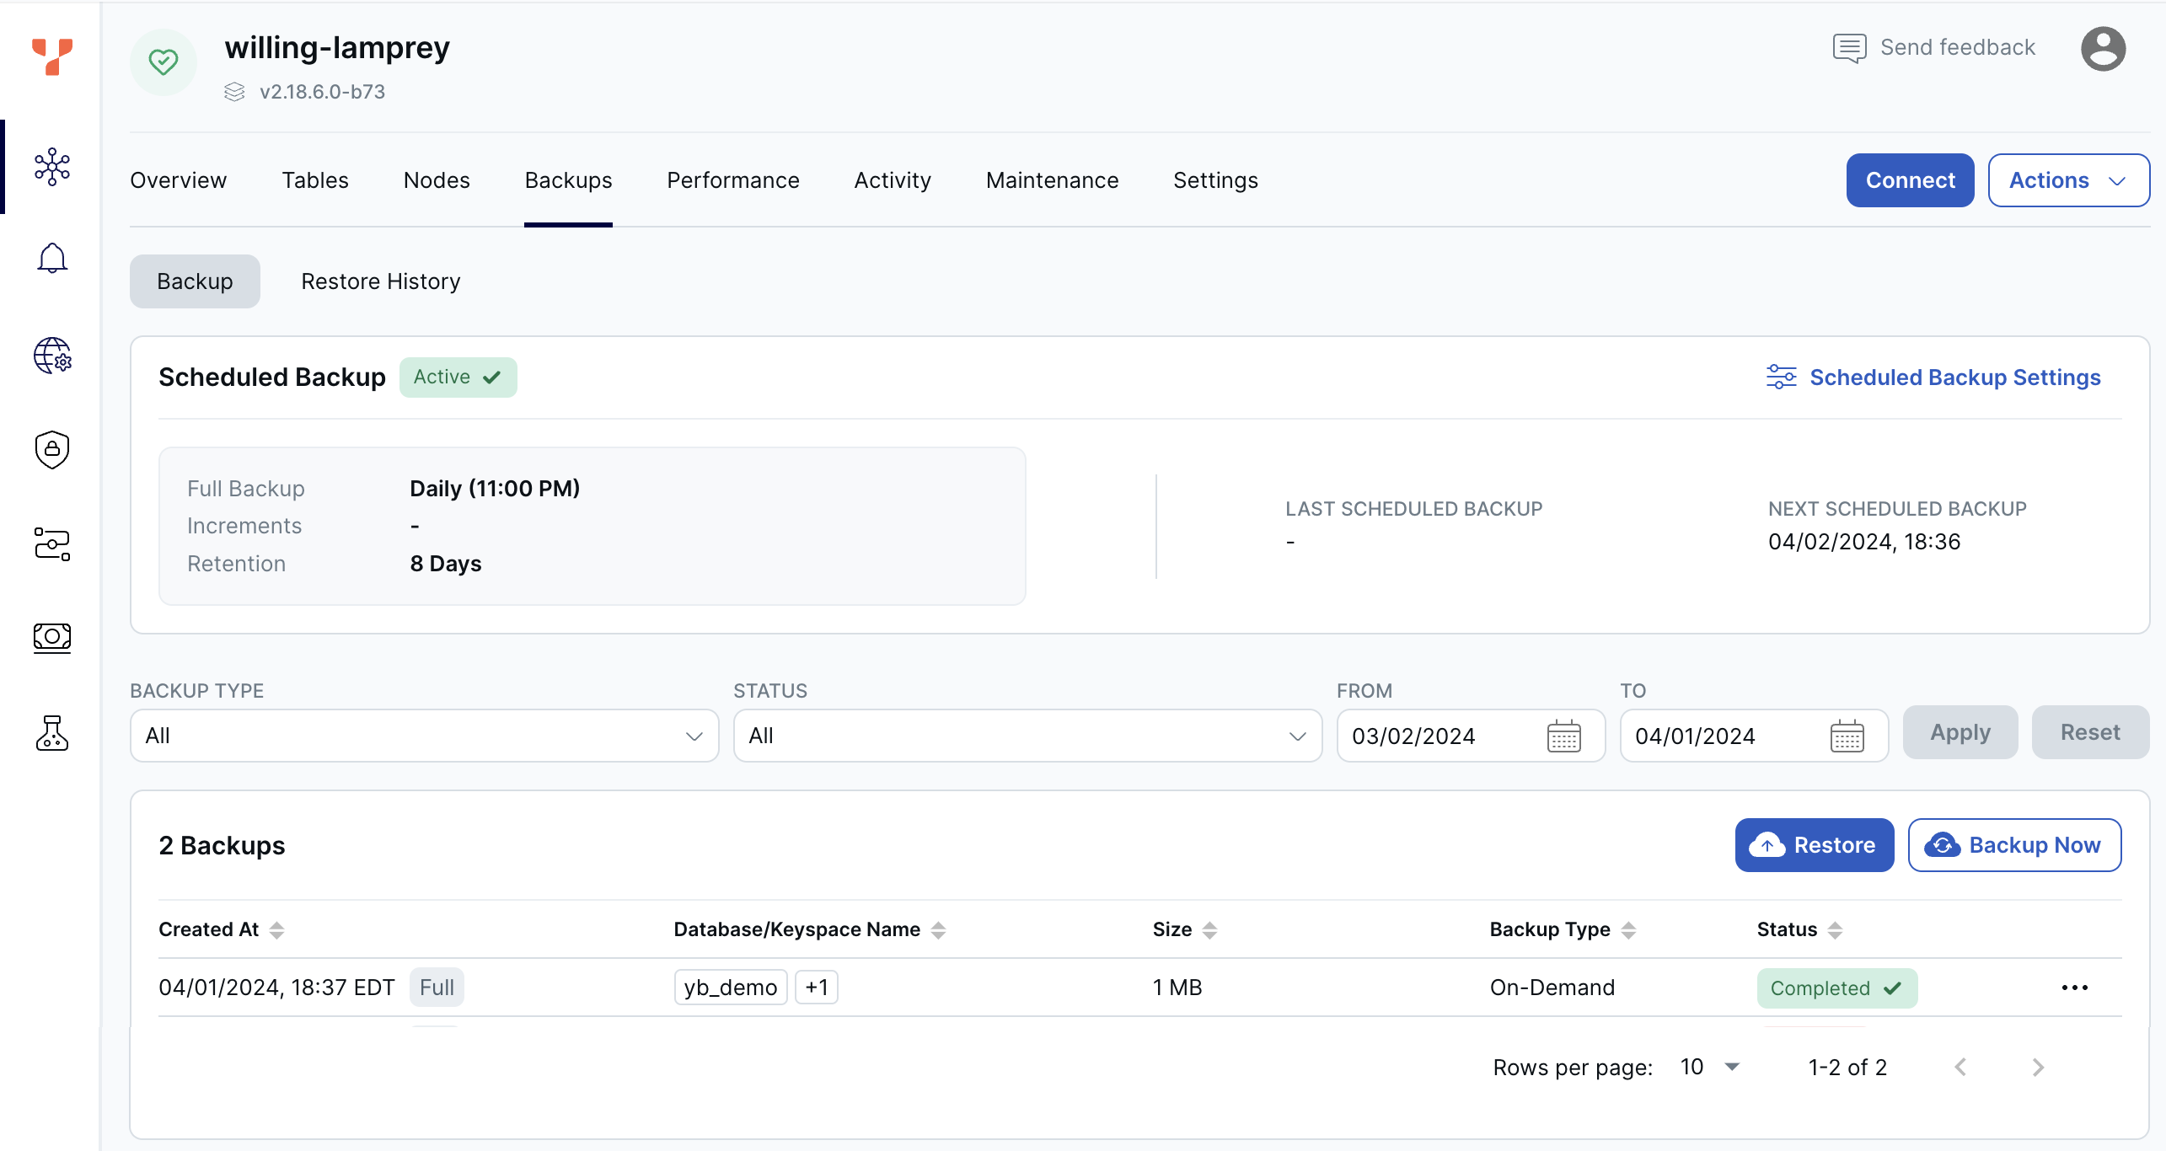Click the Backup Now button

click(x=2016, y=844)
